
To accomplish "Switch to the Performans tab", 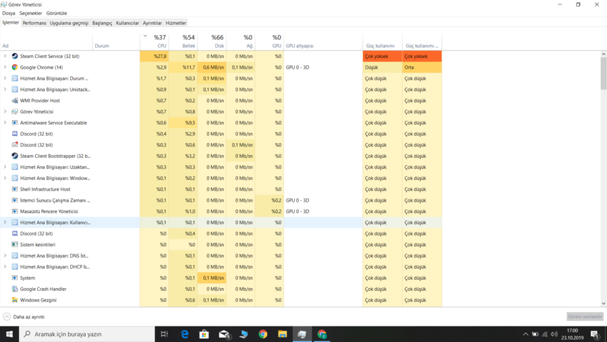I will tap(34, 23).
